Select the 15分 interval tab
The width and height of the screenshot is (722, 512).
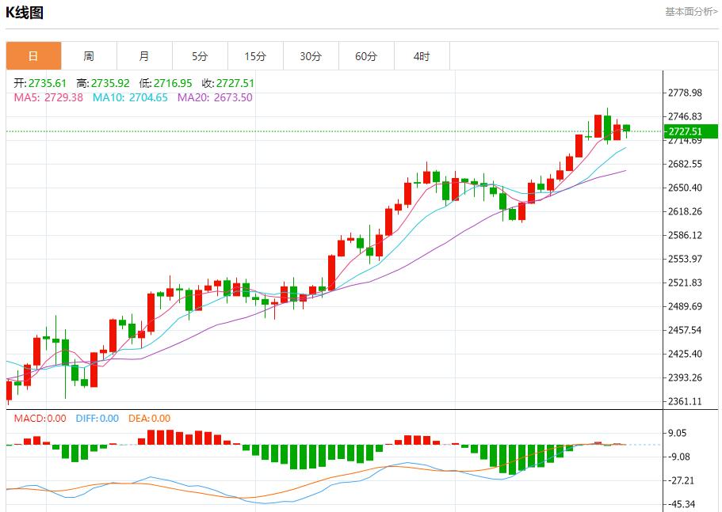point(255,56)
